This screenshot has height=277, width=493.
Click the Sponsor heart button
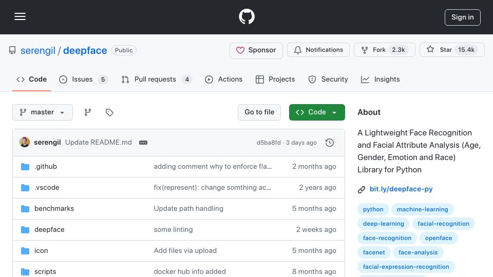[256, 50]
